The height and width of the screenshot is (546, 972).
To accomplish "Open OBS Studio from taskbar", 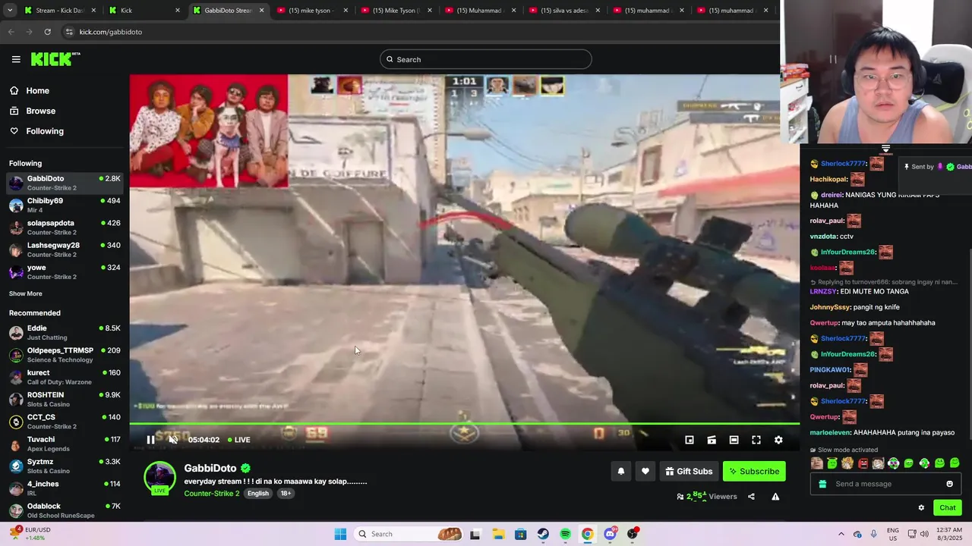I will tap(633, 534).
